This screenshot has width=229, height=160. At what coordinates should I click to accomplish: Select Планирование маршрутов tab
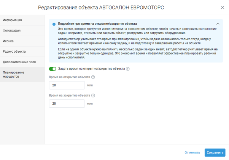pos(22,74)
